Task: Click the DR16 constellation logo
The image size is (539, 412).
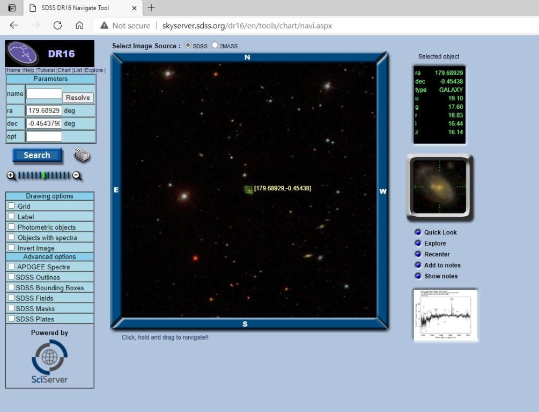Action: [x=23, y=54]
